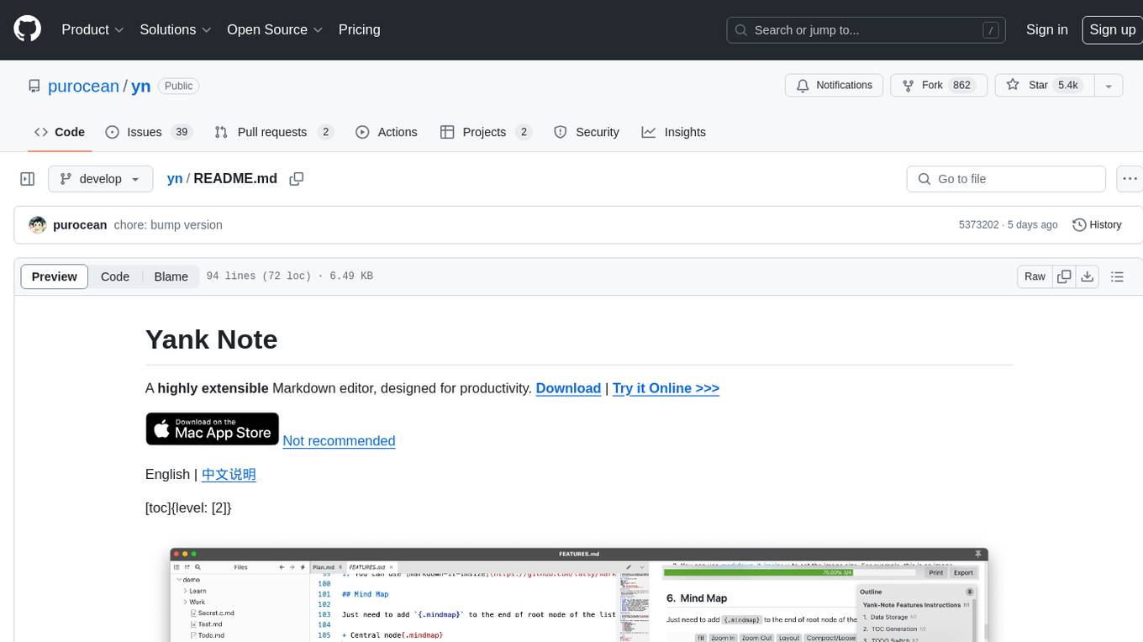Open the Sign up page
Screen dimensions: 1143x642
coord(1112,29)
